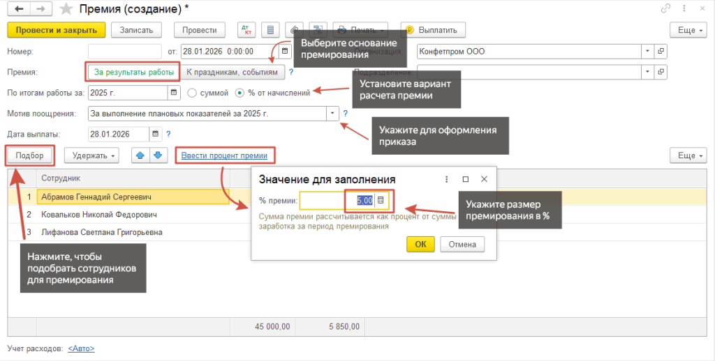Save document with Записать
Screen dimensions: 715x361
click(136, 30)
